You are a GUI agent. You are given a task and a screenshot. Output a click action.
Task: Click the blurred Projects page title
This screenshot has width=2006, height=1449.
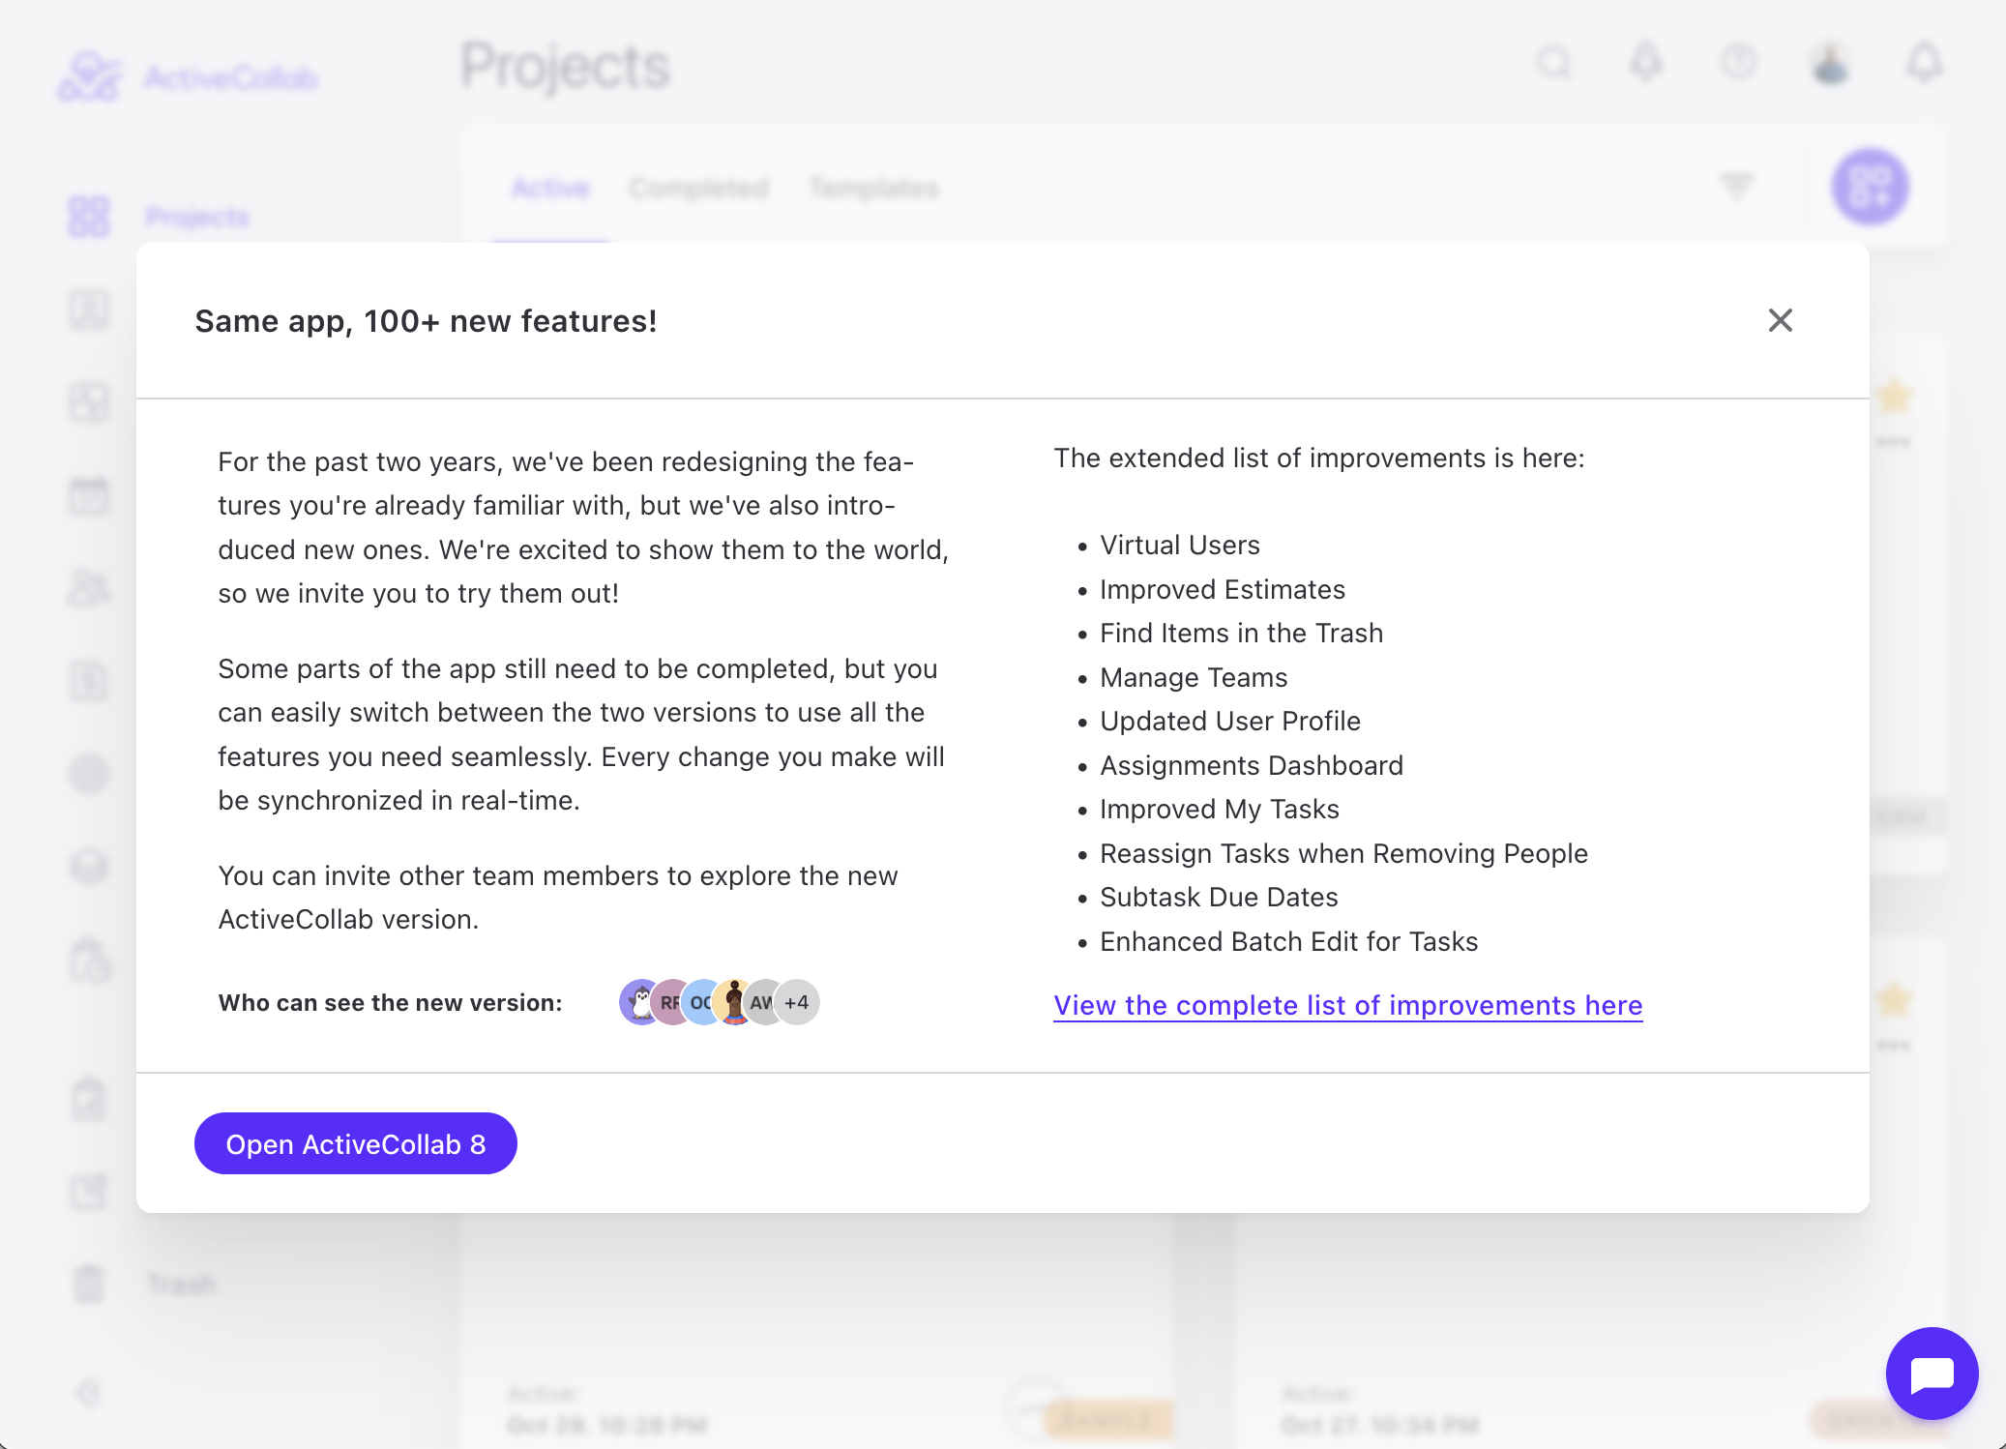point(565,66)
